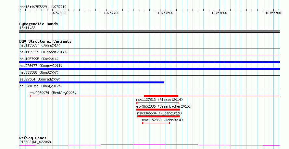Click the blue esv29564 variant bar
The height and width of the screenshot is (149, 289).
pyautogui.click(x=92, y=82)
